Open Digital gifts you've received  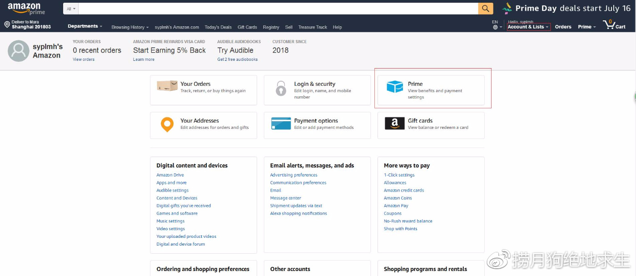pyautogui.click(x=184, y=206)
